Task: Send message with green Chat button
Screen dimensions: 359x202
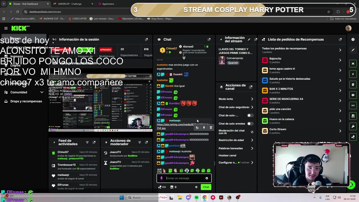Action: pos(206,187)
